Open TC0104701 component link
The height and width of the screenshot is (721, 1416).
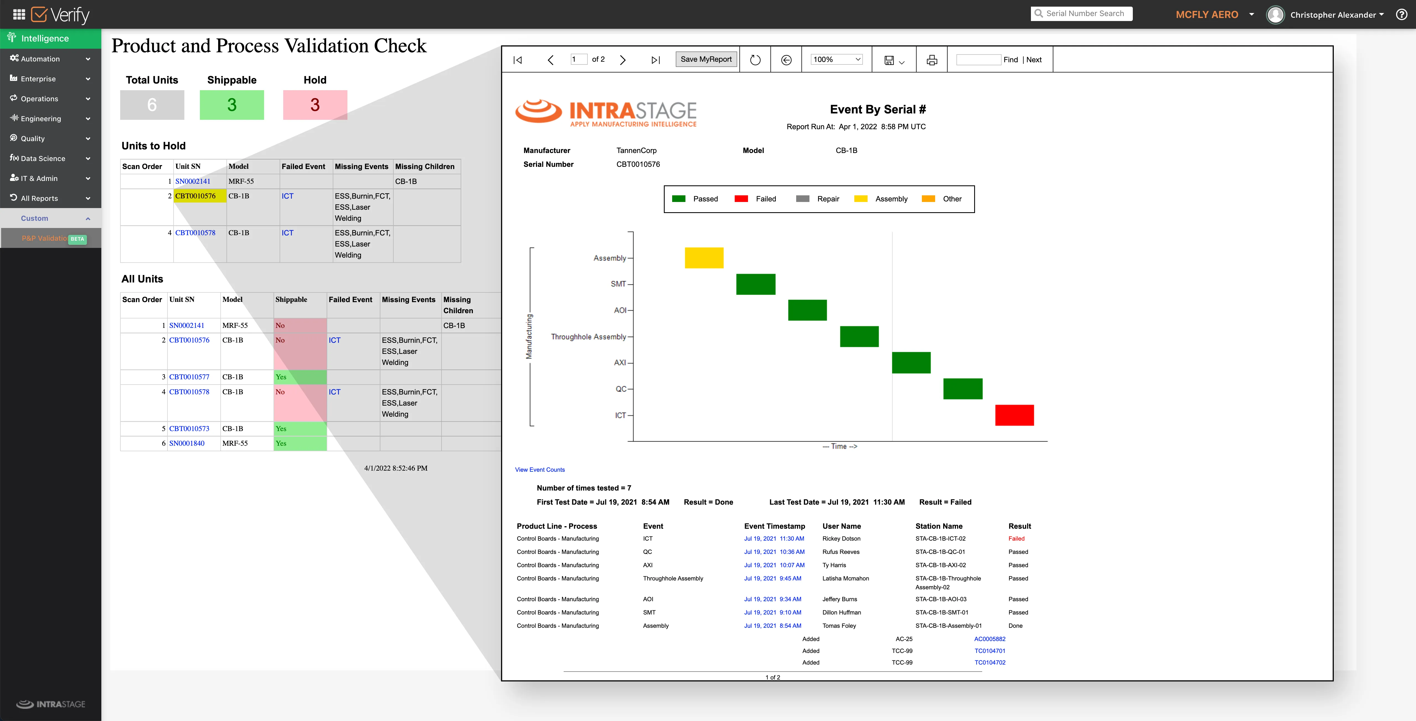(x=989, y=651)
